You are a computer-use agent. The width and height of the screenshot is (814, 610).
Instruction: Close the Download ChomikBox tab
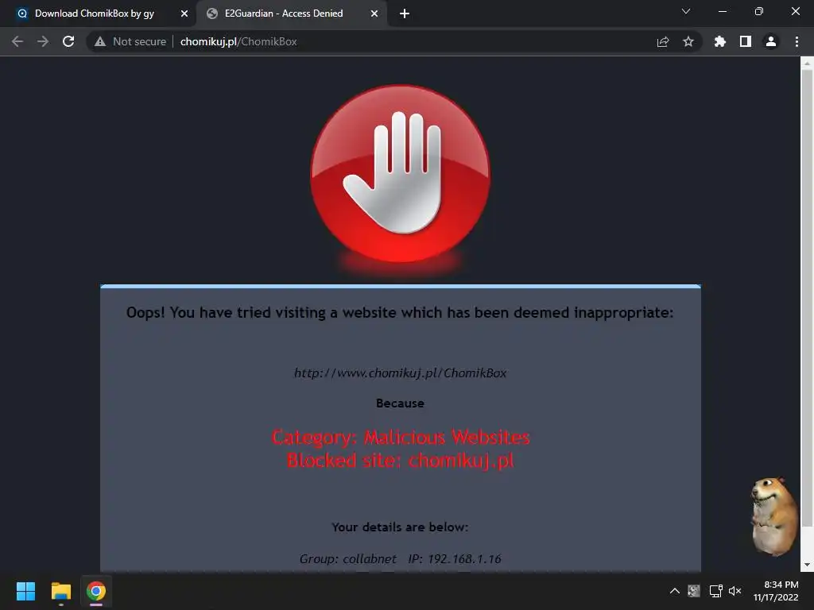tap(184, 14)
